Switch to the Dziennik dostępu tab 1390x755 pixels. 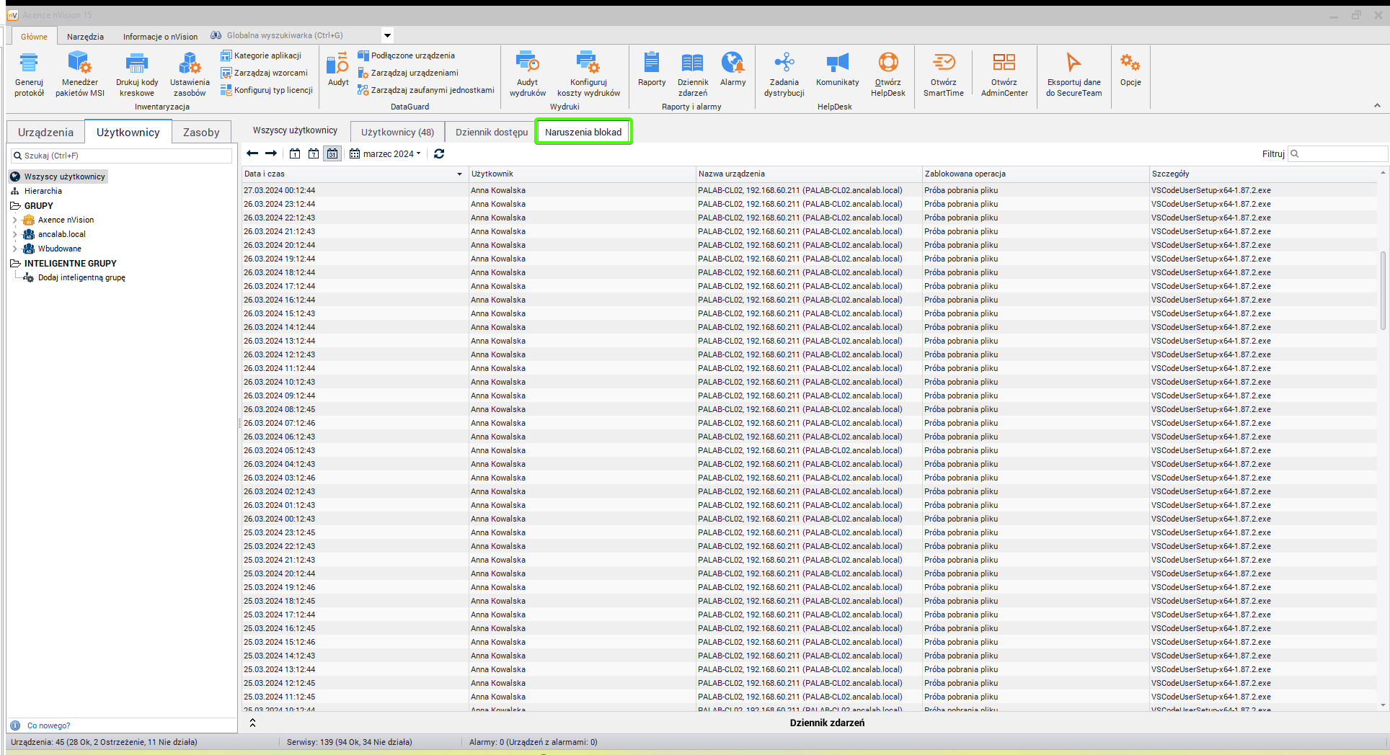pyautogui.click(x=491, y=132)
